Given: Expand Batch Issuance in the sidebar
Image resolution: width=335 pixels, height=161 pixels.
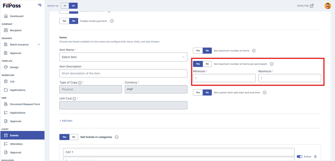Looking at the screenshot, I should pos(39,44).
